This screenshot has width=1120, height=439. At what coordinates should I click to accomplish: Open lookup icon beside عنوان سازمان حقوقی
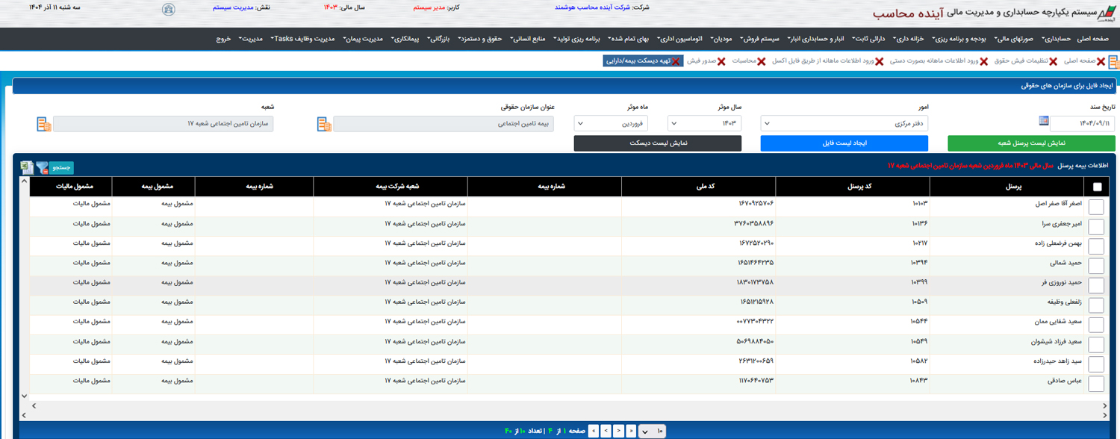pos(324,124)
